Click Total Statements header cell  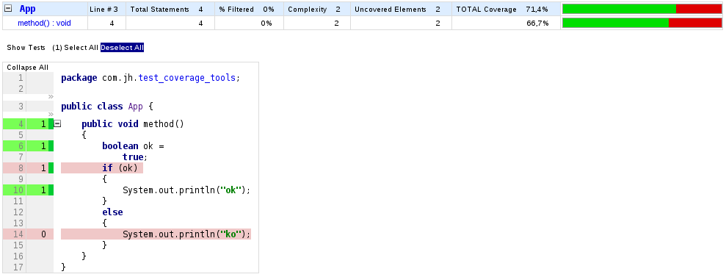(170, 10)
